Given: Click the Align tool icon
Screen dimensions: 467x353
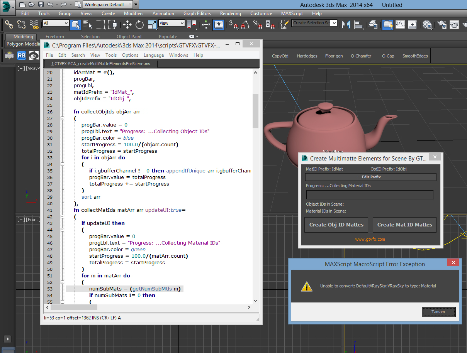Looking at the screenshot, I should (359, 25).
